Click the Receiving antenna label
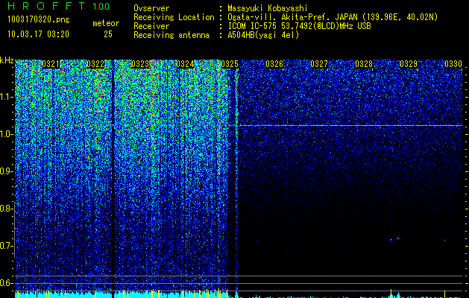The width and height of the screenshot is (469, 298). (171, 35)
